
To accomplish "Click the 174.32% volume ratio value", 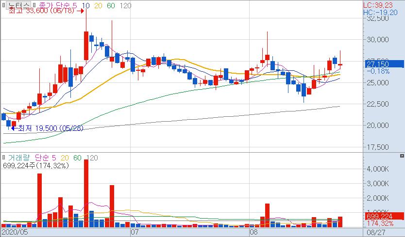I will point(380,223).
